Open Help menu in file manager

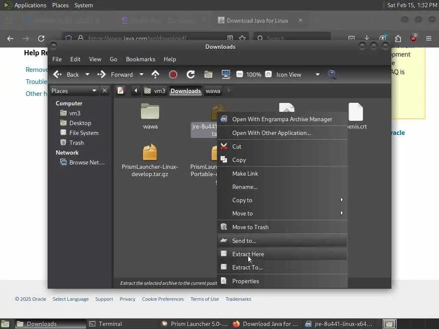click(x=170, y=59)
